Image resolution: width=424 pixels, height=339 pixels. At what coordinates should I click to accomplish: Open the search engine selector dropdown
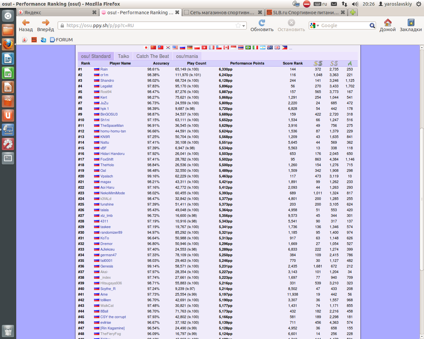(314, 25)
